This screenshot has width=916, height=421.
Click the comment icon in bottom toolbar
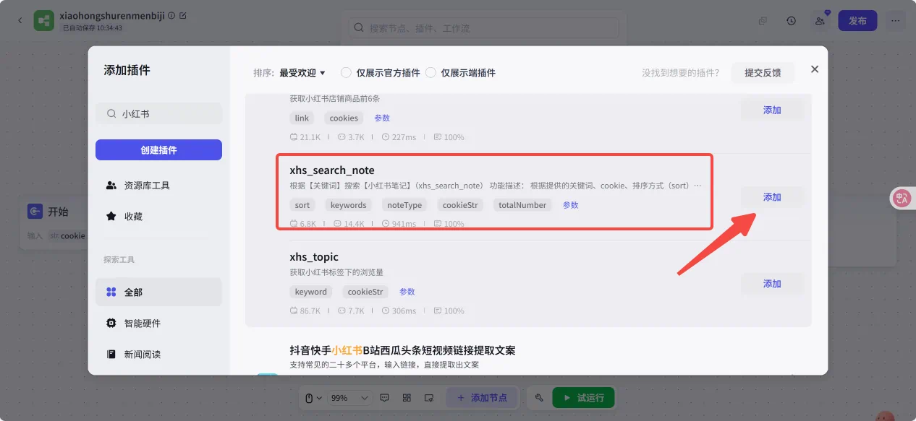(x=385, y=398)
